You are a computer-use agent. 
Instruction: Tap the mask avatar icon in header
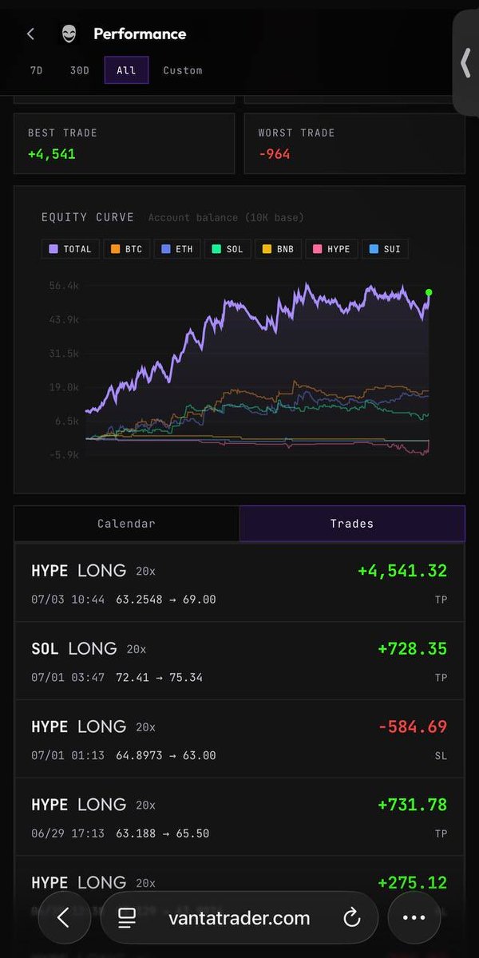tap(69, 34)
